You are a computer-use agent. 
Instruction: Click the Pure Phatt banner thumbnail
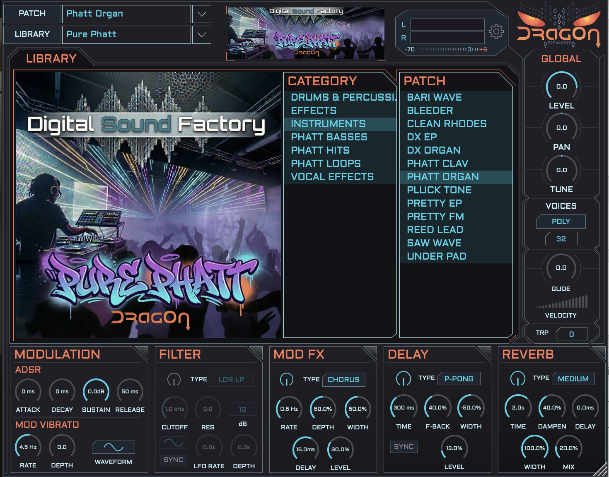[306, 33]
